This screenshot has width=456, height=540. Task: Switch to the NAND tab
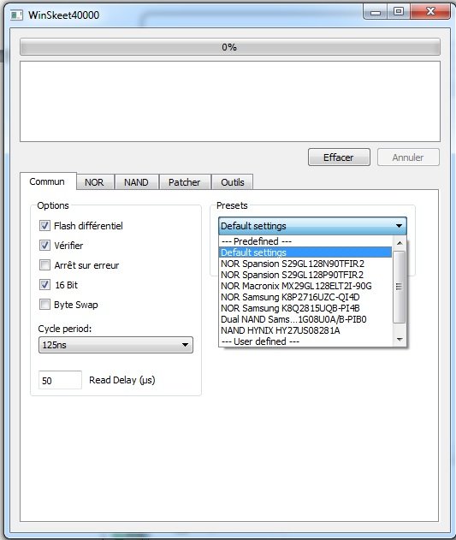[136, 182]
